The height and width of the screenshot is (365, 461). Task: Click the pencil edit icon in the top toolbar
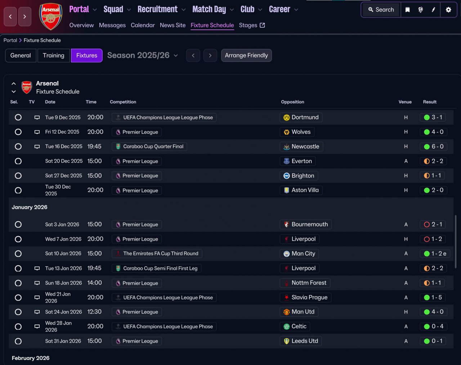click(x=433, y=10)
